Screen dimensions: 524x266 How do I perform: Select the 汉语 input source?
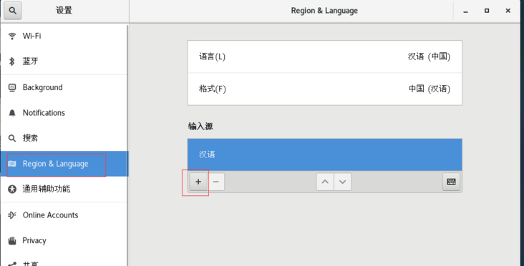324,154
